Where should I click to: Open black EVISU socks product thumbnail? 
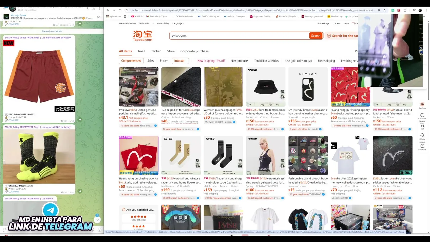pos(223,156)
